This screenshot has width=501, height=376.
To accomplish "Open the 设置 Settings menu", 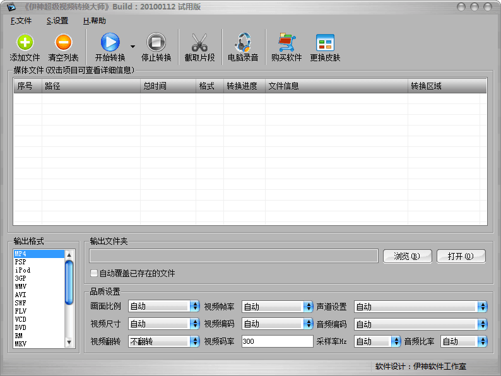I will (x=57, y=21).
